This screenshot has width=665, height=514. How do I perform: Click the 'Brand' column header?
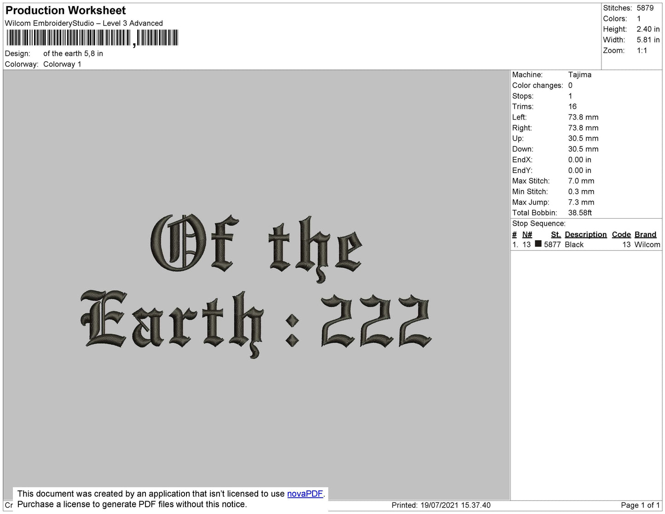click(x=645, y=234)
